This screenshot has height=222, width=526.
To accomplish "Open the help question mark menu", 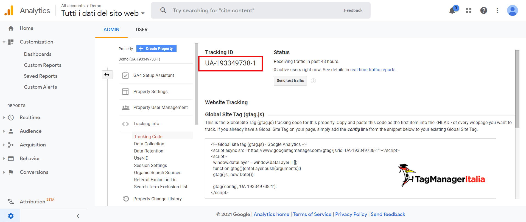I will 484,10.
